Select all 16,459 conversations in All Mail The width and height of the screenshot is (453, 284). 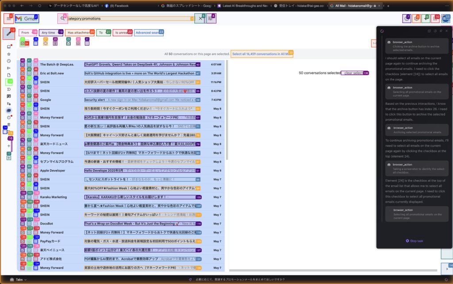[x=261, y=54]
